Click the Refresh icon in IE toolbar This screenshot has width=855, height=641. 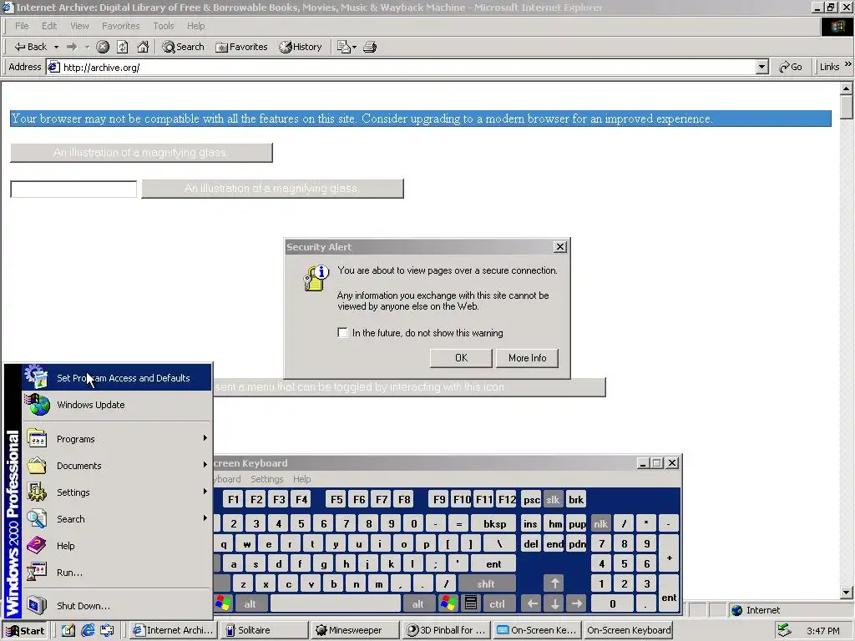point(123,47)
